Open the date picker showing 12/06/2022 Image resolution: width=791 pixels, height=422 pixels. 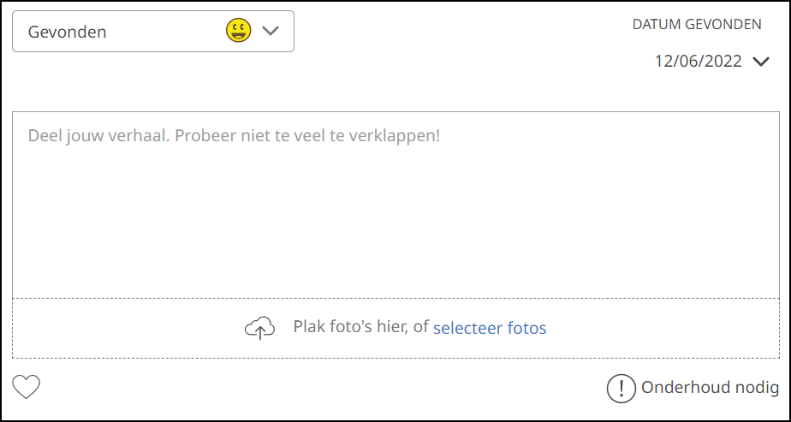698,62
